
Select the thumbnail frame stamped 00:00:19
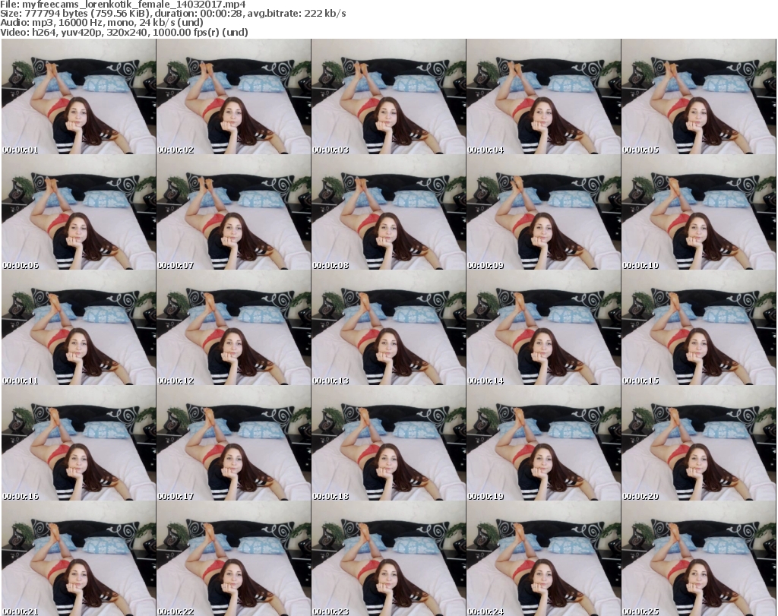(544, 443)
